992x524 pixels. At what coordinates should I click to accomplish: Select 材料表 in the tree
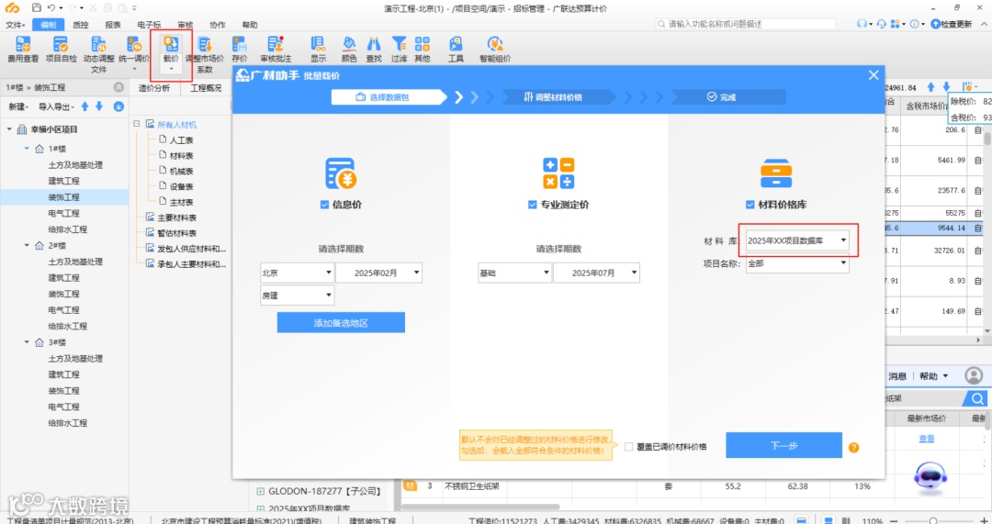pos(181,155)
